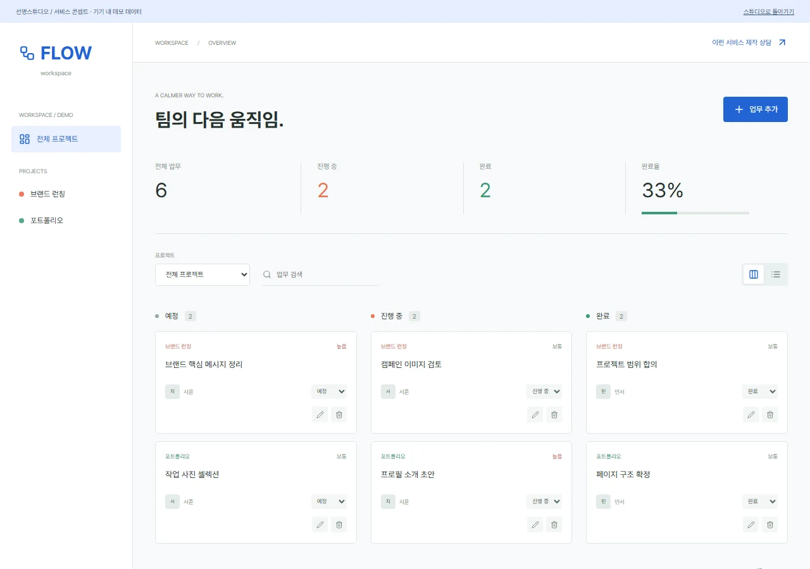Click the 민 avatar on 페이지 구조 확정
Image resolution: width=810 pixels, height=569 pixels.
604,502
